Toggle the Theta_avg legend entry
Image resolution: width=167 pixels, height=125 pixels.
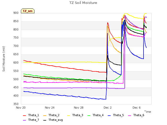click(53, 120)
